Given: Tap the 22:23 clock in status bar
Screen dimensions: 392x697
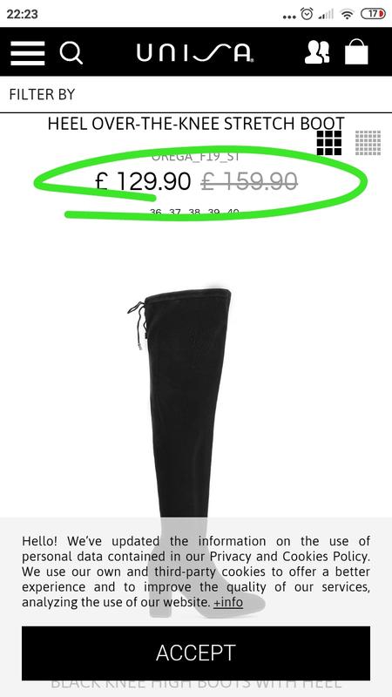Looking at the screenshot, I should click(23, 14).
